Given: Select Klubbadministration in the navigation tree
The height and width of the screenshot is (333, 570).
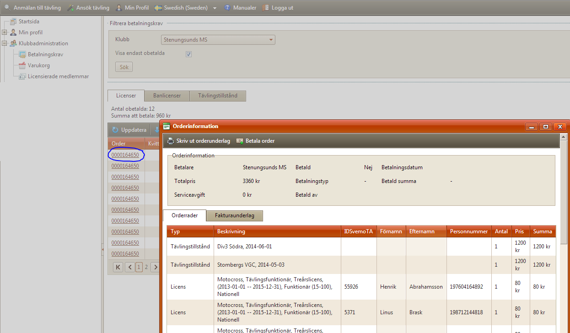Looking at the screenshot, I should pyautogui.click(x=43, y=43).
